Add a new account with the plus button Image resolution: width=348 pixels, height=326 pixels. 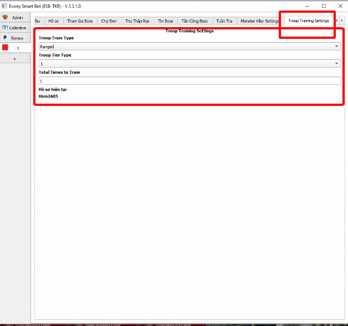tap(15, 58)
